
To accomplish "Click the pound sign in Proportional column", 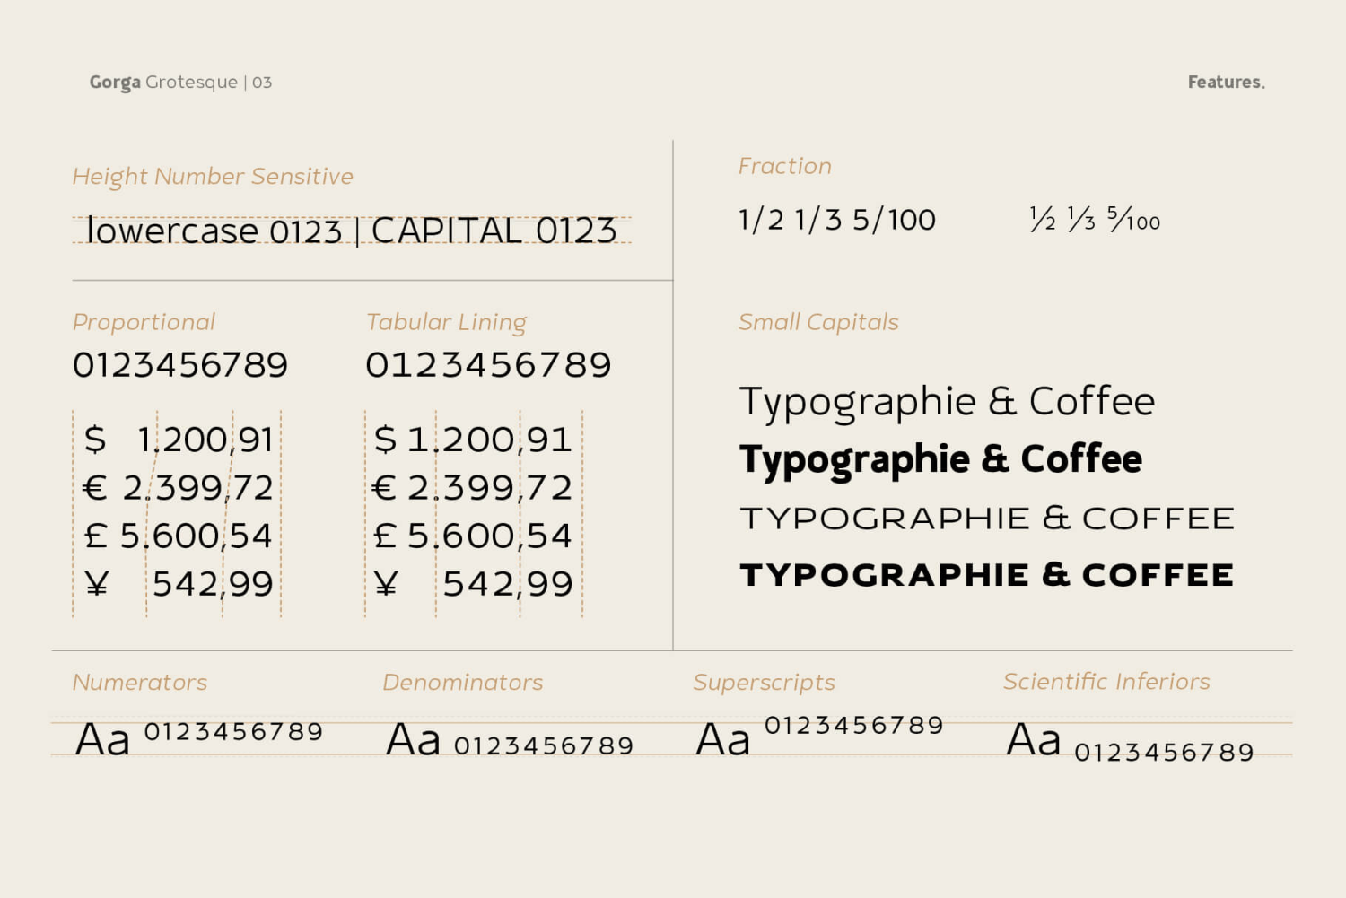I will pos(96,536).
